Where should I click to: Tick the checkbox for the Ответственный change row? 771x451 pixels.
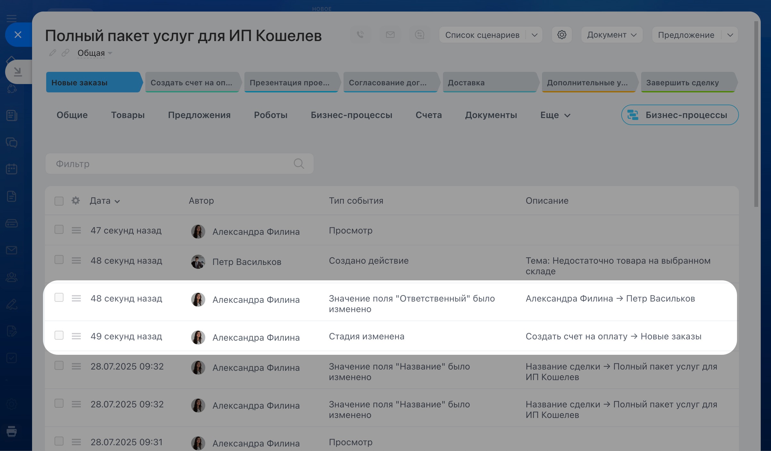tap(59, 298)
